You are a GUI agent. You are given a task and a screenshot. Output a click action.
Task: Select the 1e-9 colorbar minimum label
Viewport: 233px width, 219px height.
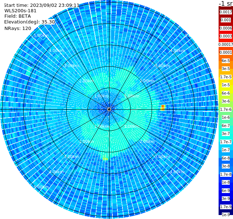coord(226,215)
